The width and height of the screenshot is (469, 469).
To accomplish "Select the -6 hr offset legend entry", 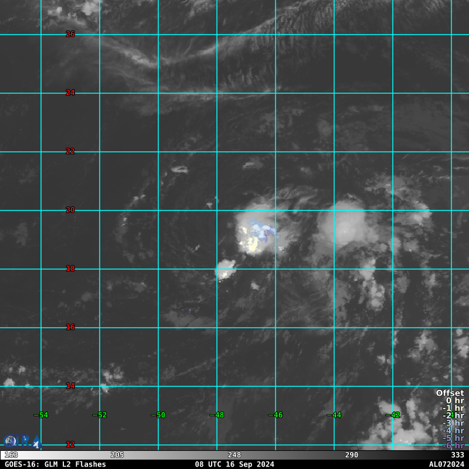I will (453, 446).
